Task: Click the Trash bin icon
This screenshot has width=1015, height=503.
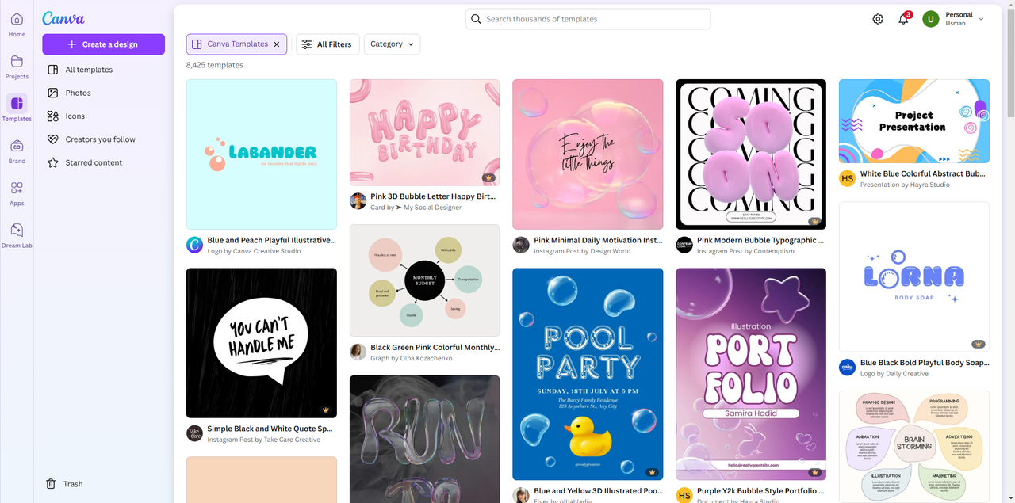Action: 51,484
